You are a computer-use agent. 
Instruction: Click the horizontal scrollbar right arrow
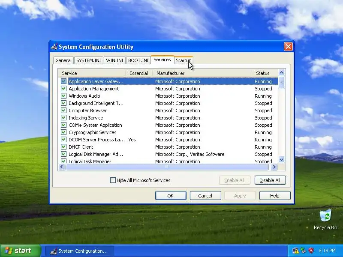(274, 167)
